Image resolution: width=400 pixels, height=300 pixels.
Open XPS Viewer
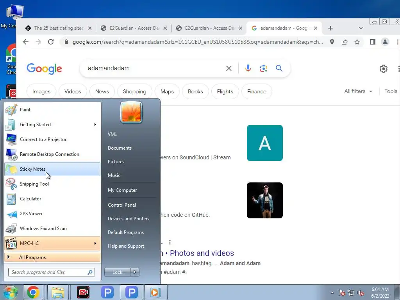52,214
